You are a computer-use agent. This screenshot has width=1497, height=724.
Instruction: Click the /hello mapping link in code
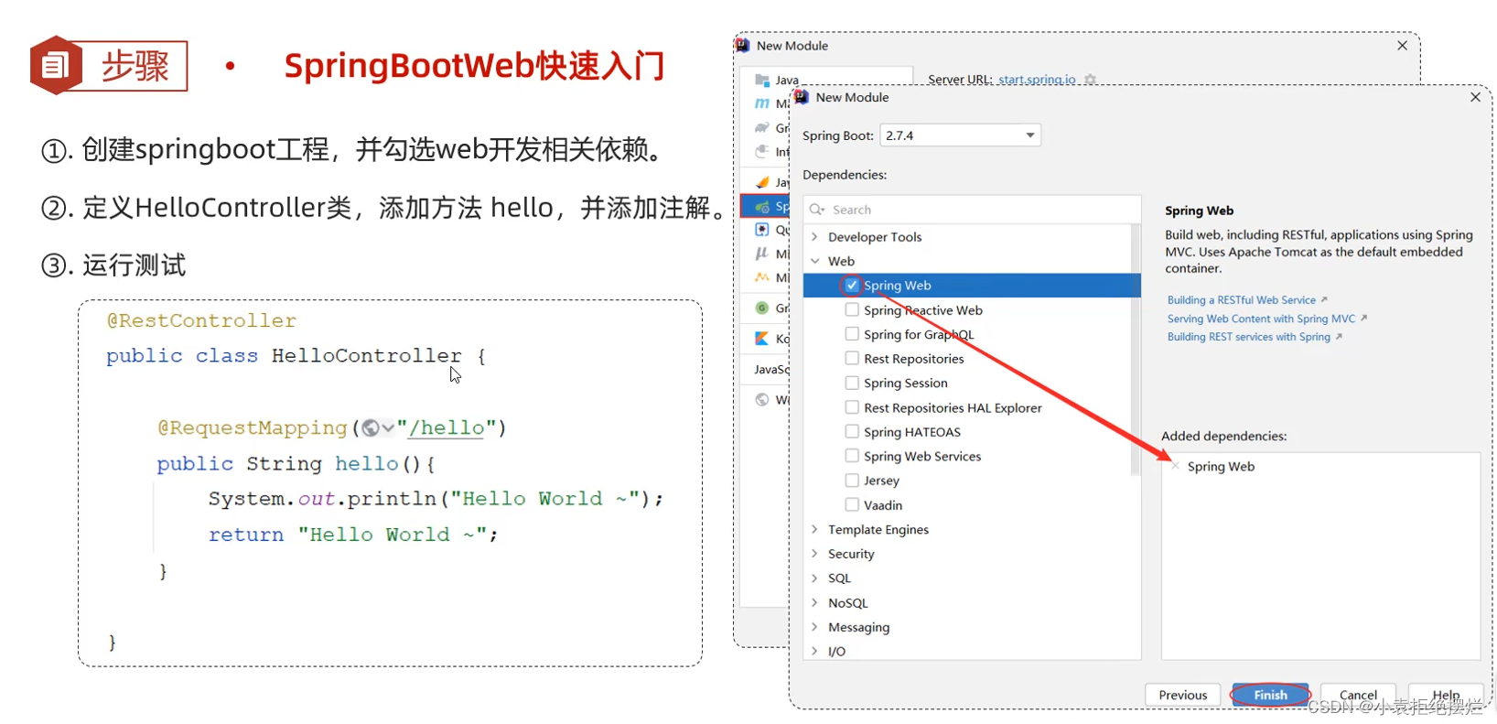point(446,427)
